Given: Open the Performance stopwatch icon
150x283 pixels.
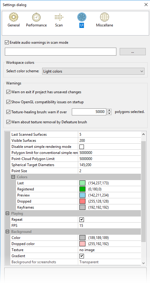Looking at the screenshot, I should 36,17.
